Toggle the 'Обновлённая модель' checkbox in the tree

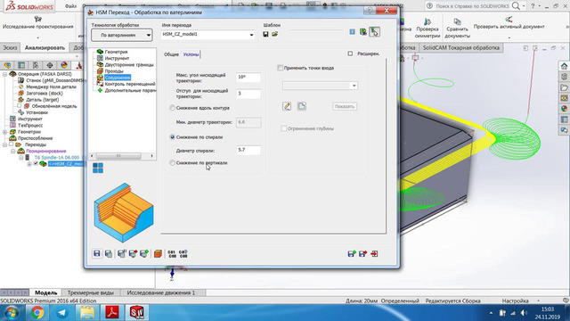pos(20,106)
